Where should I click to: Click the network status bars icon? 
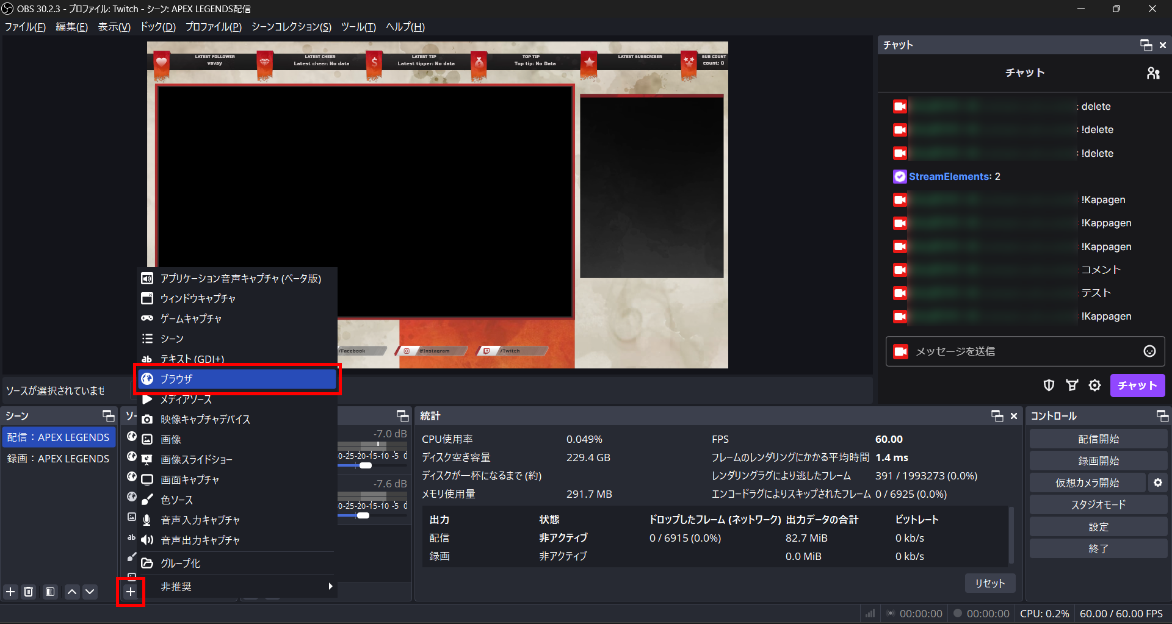tap(870, 614)
